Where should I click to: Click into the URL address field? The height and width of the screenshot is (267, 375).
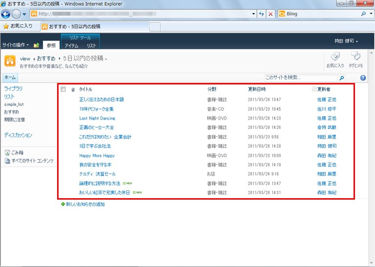point(144,14)
